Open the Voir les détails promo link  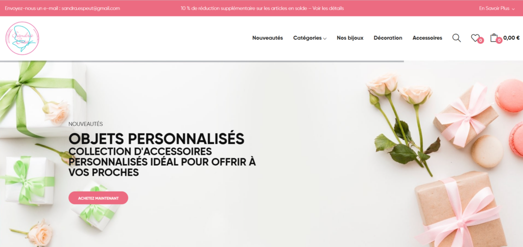328,8
